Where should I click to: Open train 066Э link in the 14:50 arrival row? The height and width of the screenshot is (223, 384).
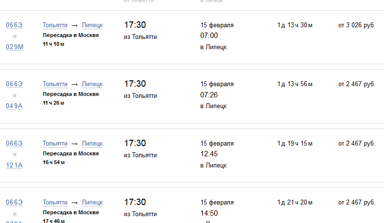coord(14,203)
